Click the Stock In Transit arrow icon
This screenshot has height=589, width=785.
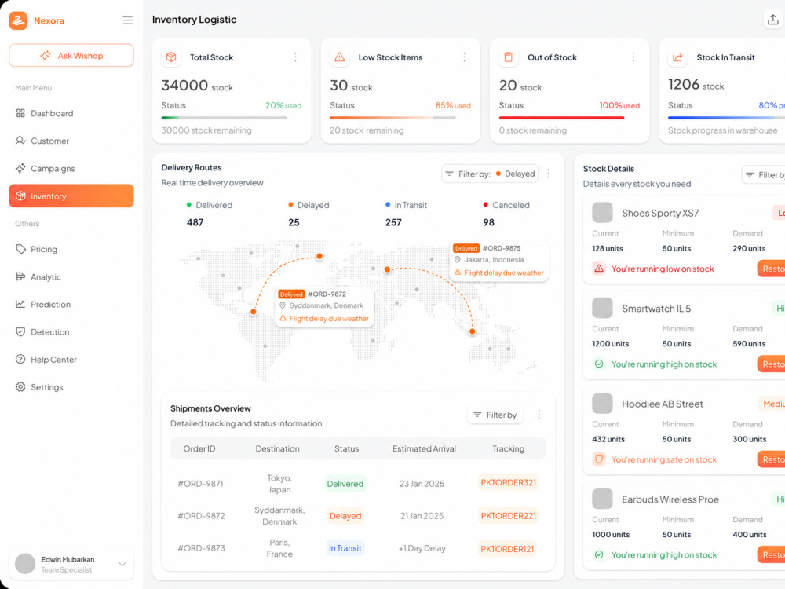(677, 57)
